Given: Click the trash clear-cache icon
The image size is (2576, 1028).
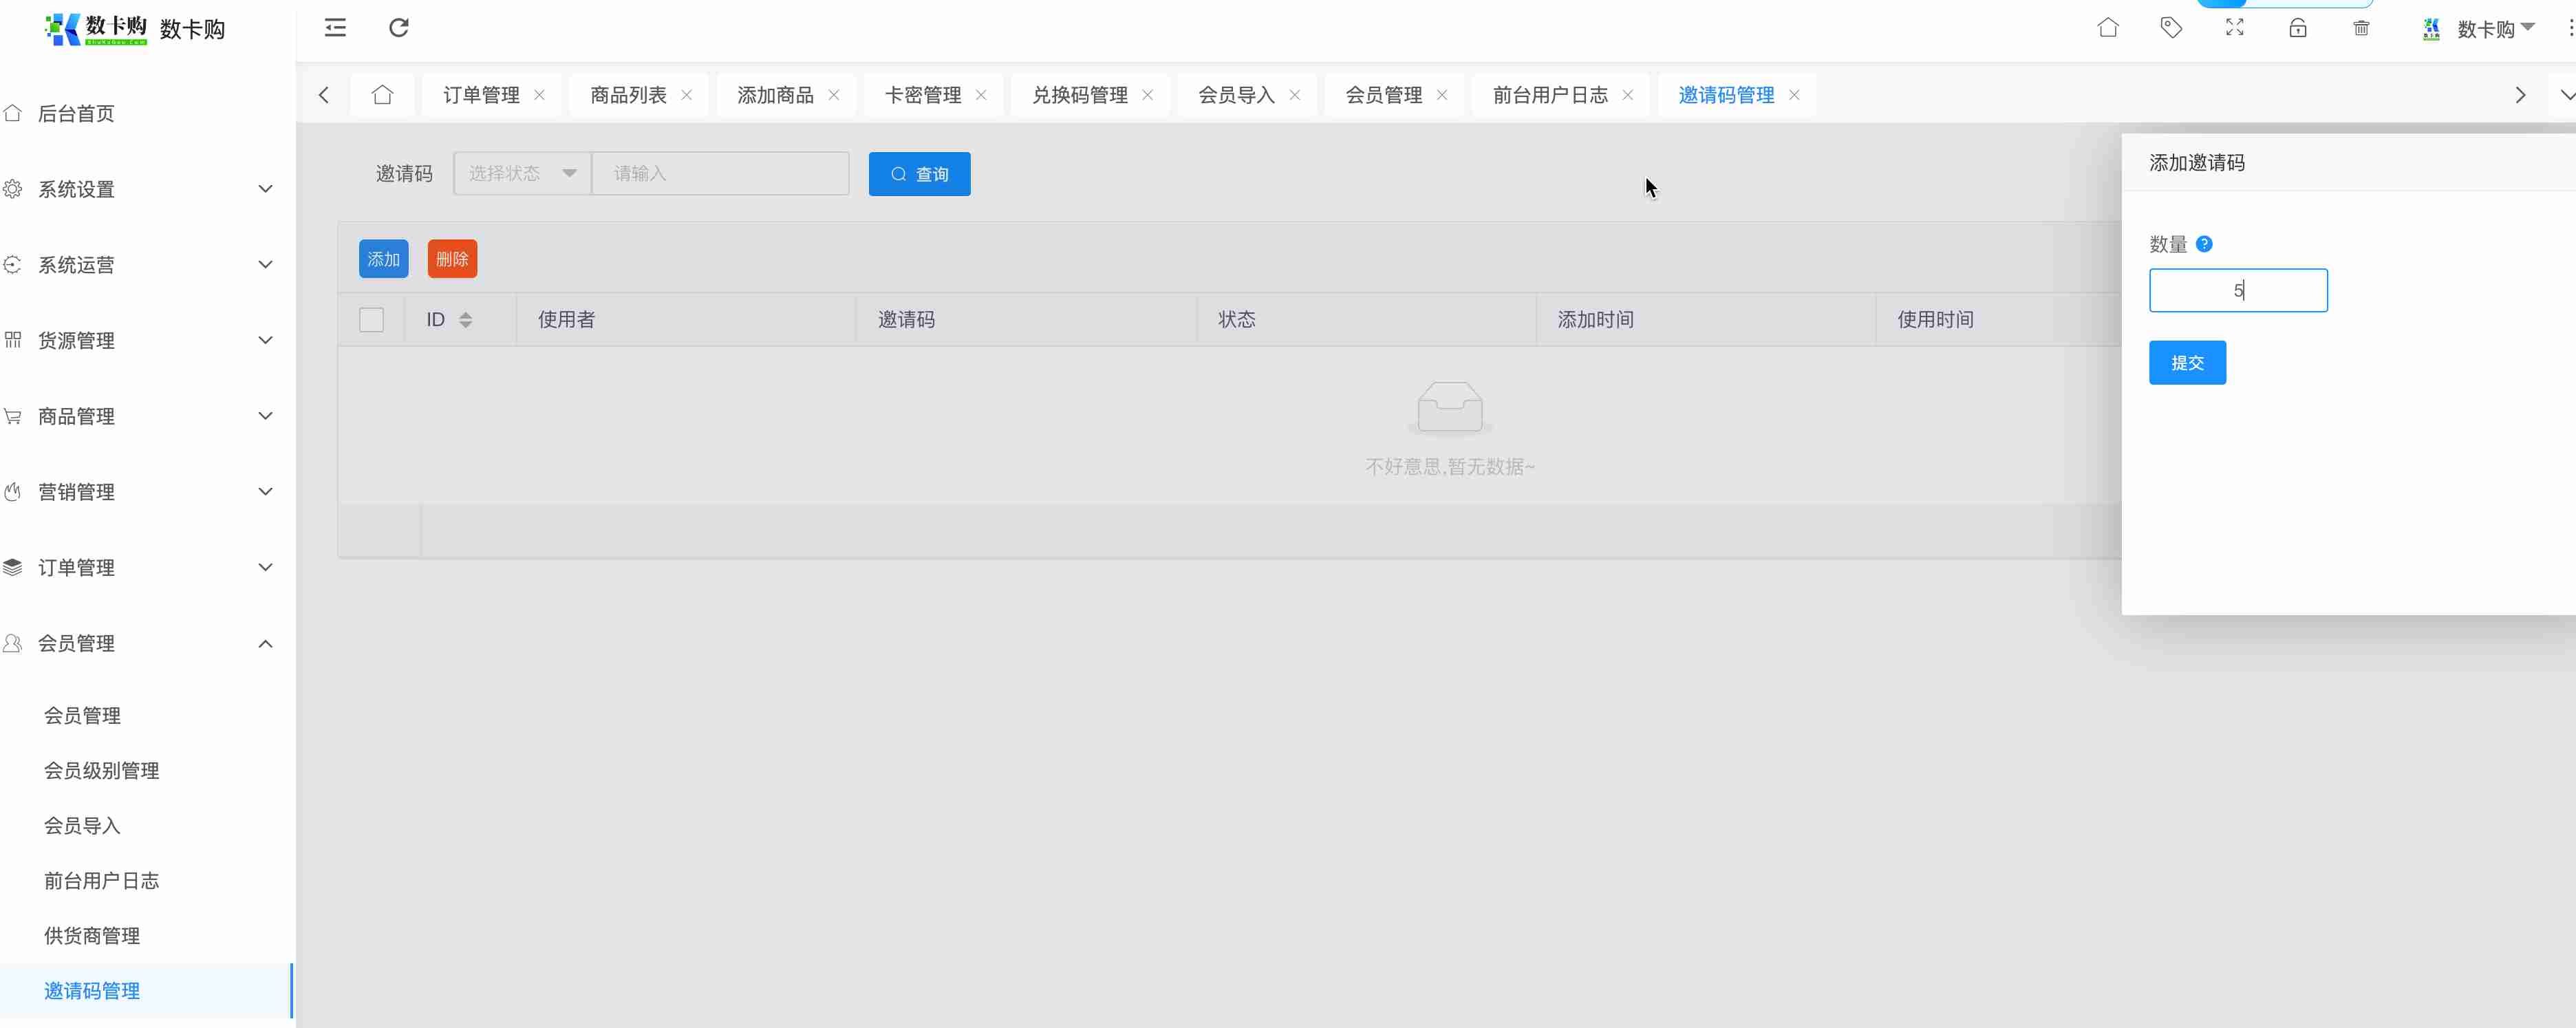Looking at the screenshot, I should coord(2361,28).
